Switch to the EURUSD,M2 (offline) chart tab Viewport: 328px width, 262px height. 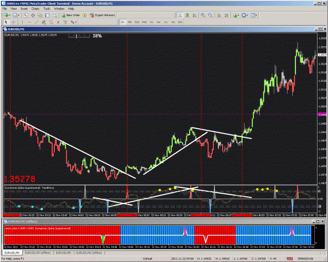(89, 253)
